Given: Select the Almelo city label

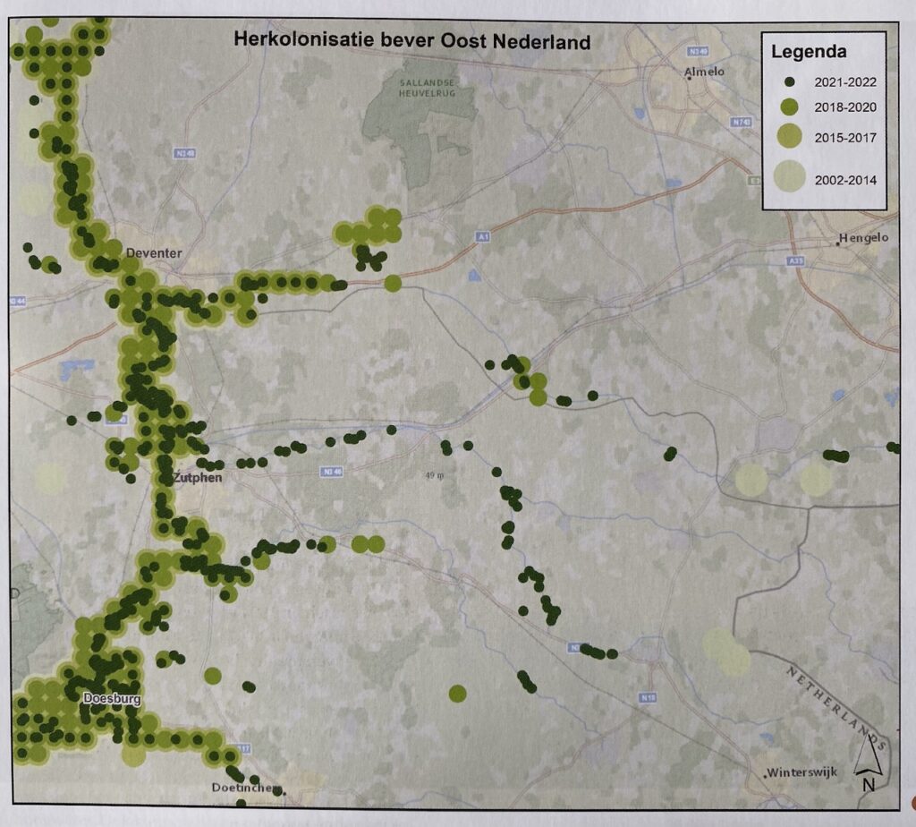Looking at the screenshot, I should coord(704,72).
